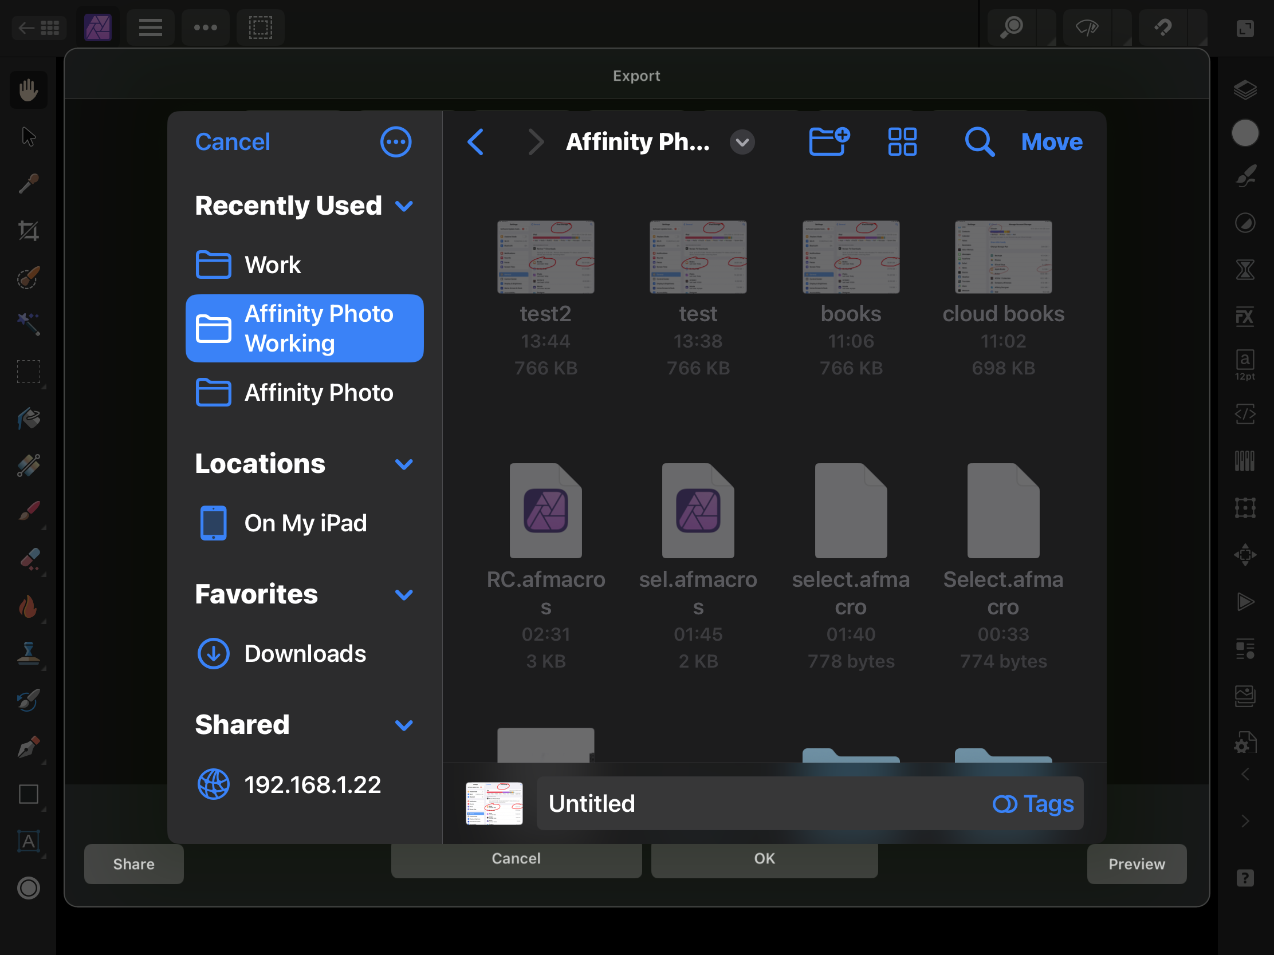Collapse the Locations section
Image resolution: width=1274 pixels, height=955 pixels.
point(404,464)
